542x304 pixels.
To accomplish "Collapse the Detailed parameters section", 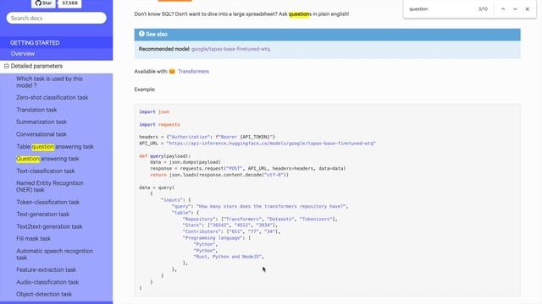I will [7, 66].
